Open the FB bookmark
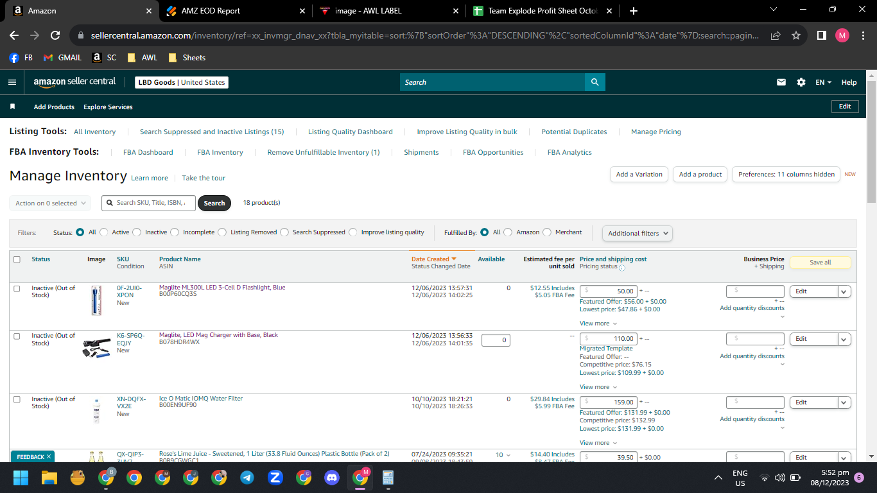Screen dimensions: 877x493 click(21, 58)
